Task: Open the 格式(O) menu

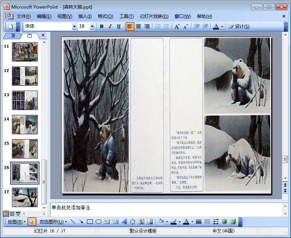Action: (x=106, y=16)
